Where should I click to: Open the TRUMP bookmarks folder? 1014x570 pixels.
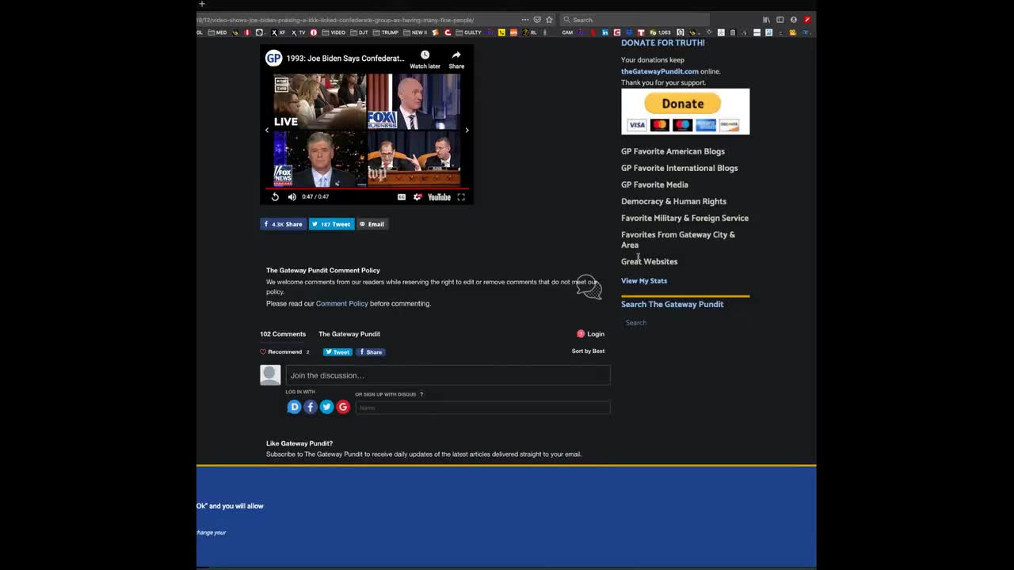coord(386,32)
